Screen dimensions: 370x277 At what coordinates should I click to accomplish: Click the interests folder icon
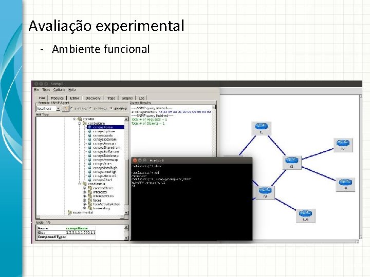89,192
